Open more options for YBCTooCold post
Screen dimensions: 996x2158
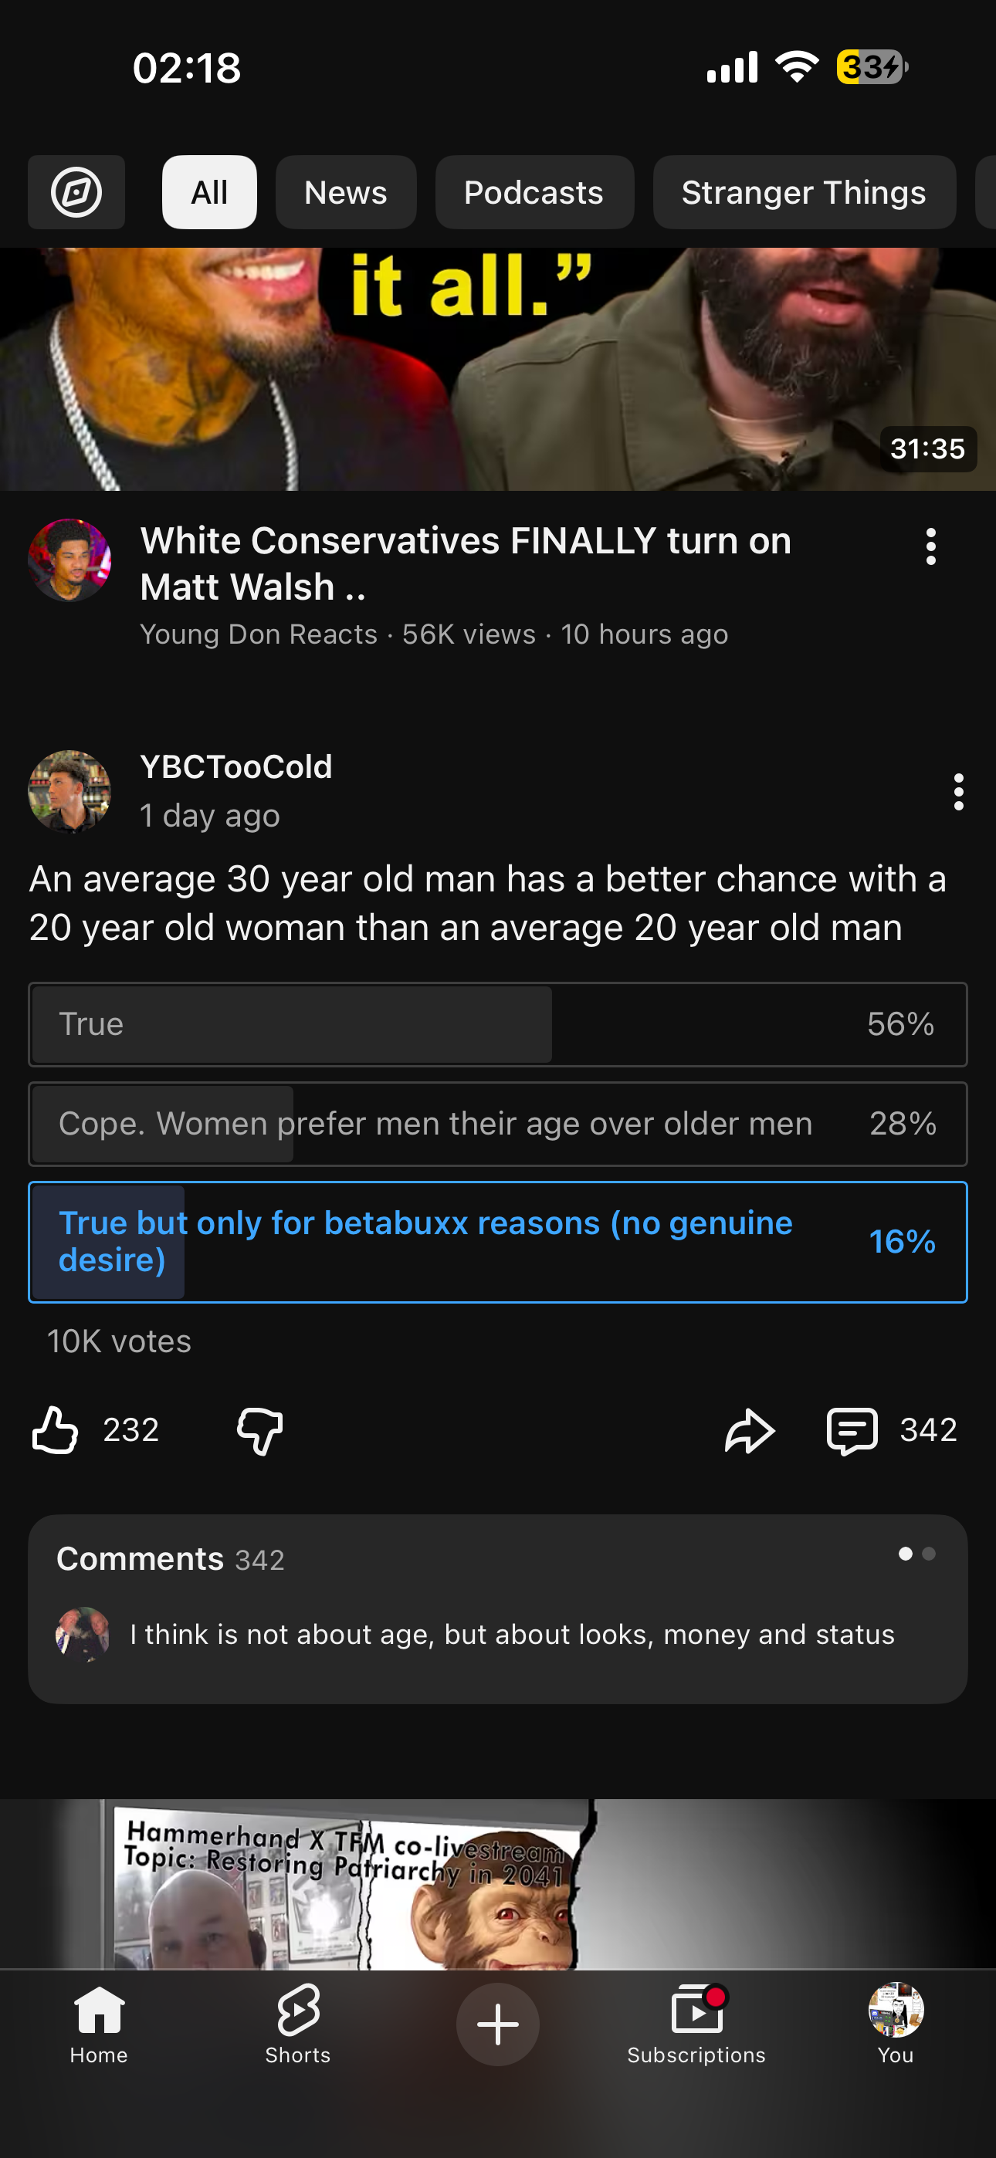click(x=958, y=792)
